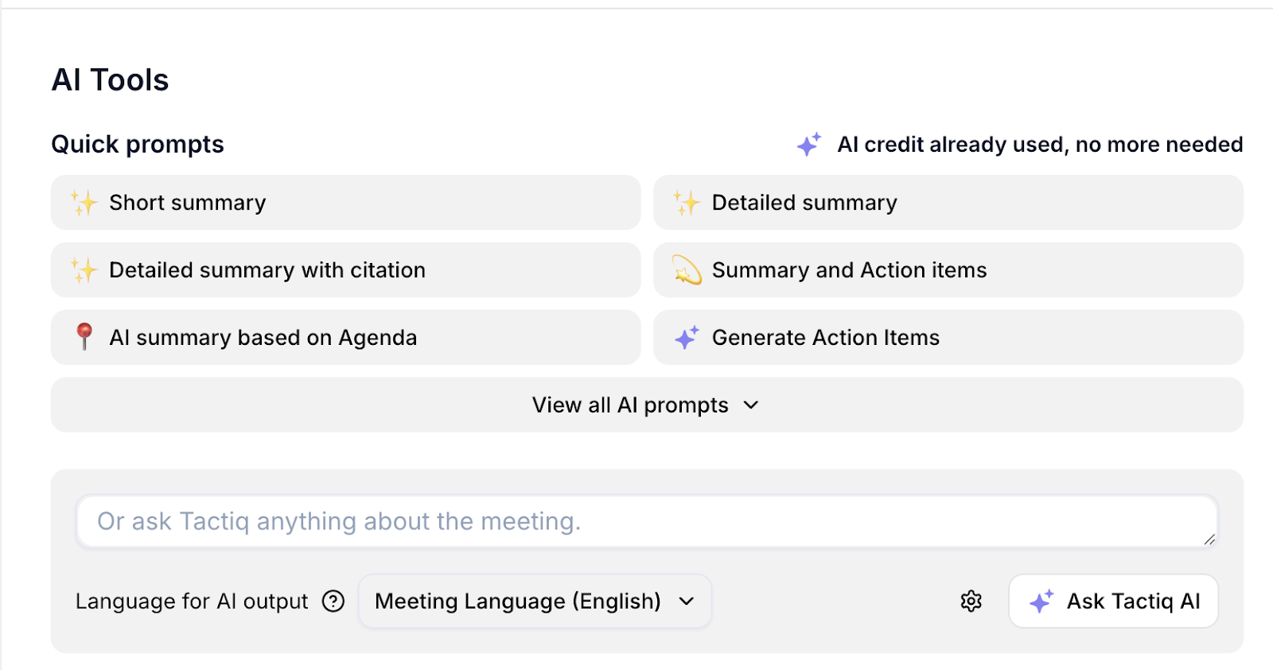This screenshot has height=670, width=1273.
Task: Click the sparkle icon beside Short summary
Action: point(84,203)
